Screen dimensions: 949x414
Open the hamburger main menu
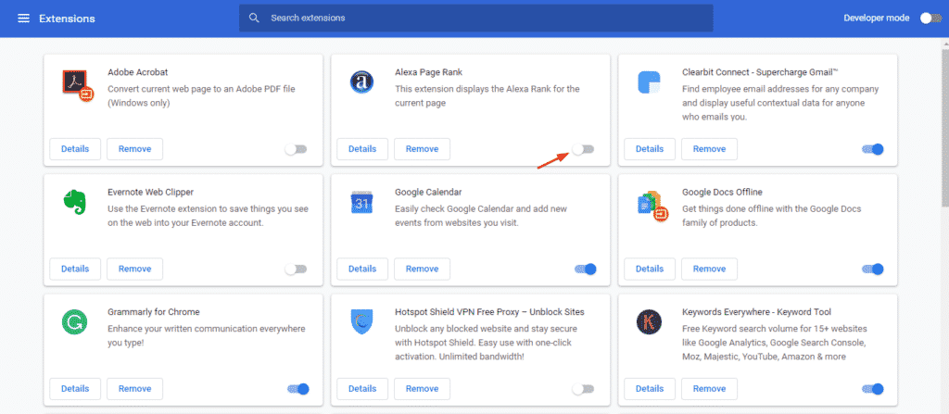click(x=23, y=19)
